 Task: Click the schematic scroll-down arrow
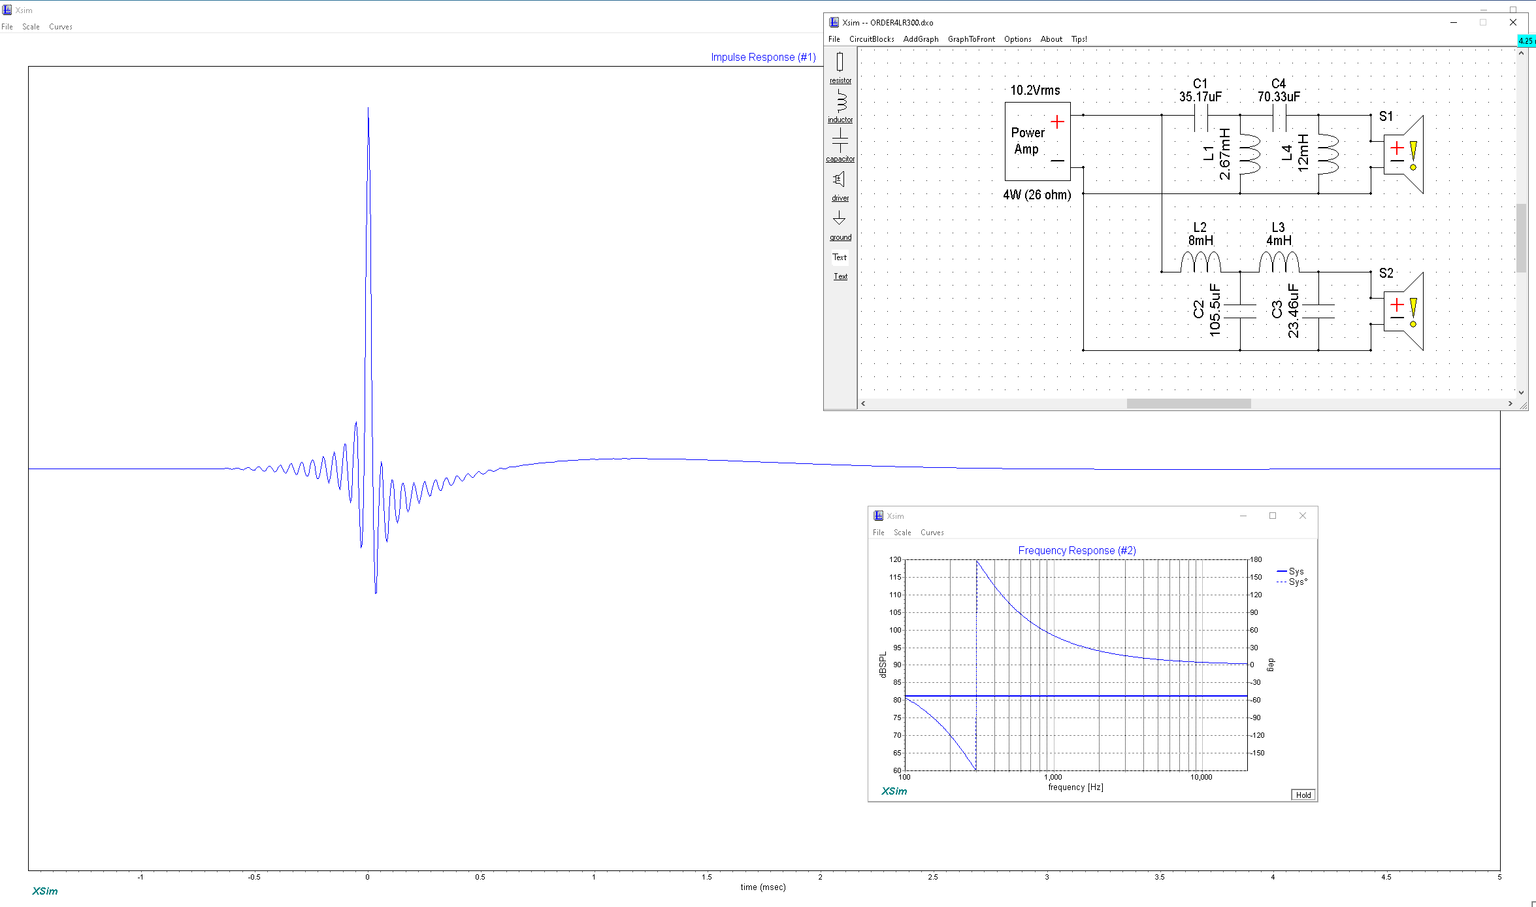click(1521, 393)
